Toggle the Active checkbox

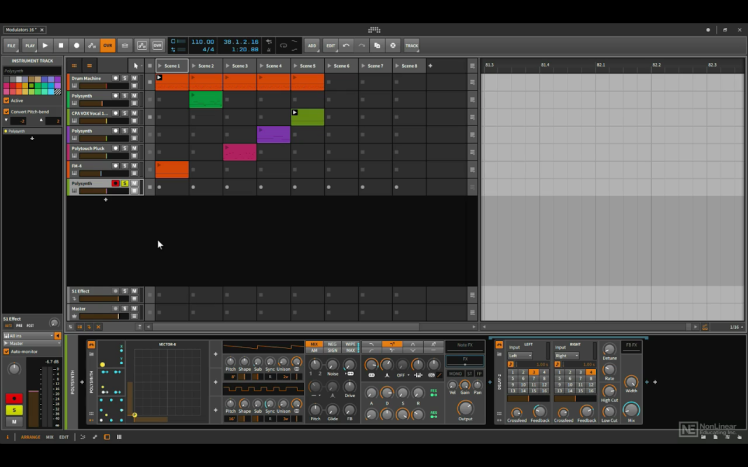pos(6,100)
